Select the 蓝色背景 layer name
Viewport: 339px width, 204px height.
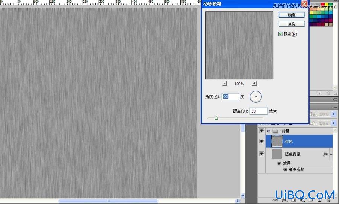point(293,154)
